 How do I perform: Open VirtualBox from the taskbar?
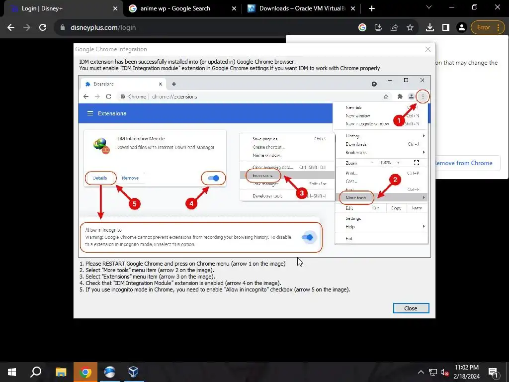pos(134,372)
